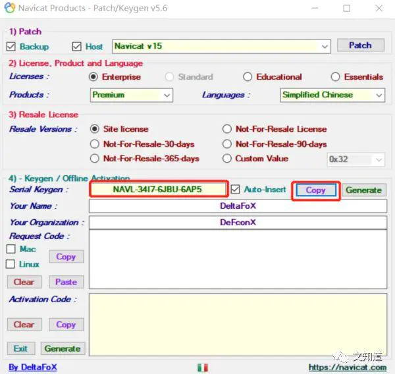
Task: Click the Your Name field with DeltaFoX
Action: point(238,206)
